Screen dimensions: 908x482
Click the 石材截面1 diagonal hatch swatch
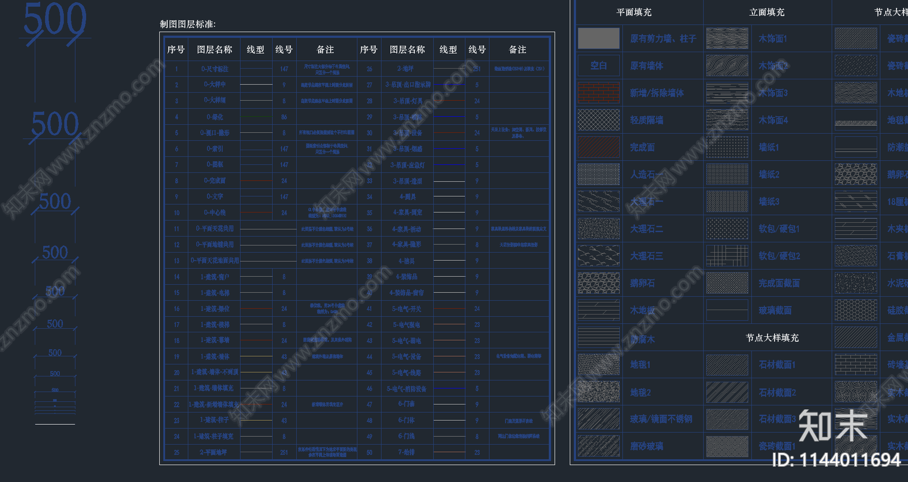coord(727,365)
